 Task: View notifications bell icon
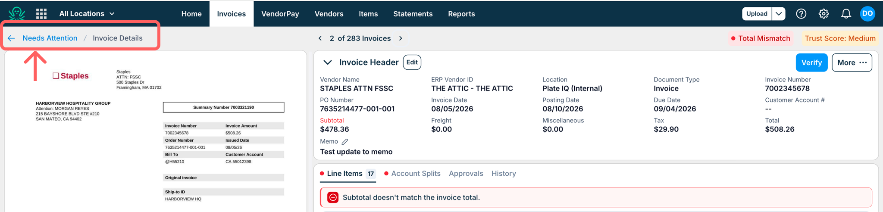846,14
